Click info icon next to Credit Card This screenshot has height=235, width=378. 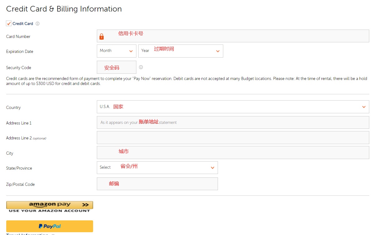coord(37,24)
